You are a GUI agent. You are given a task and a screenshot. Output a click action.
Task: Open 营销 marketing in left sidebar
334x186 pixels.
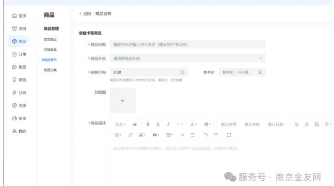[x=19, y=80]
